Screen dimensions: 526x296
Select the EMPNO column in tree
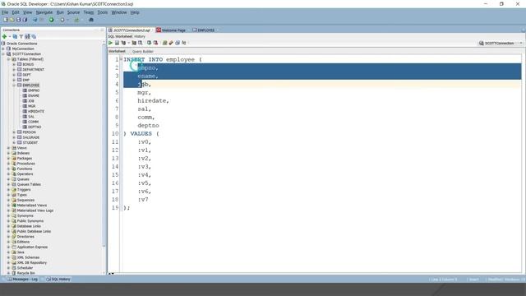pos(34,90)
